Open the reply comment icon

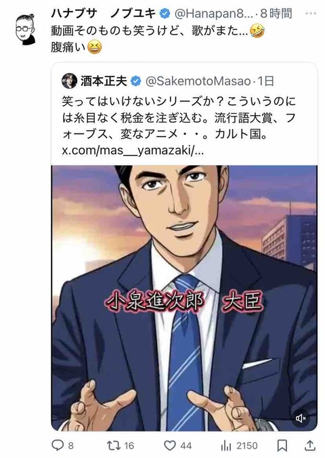pos(58,445)
